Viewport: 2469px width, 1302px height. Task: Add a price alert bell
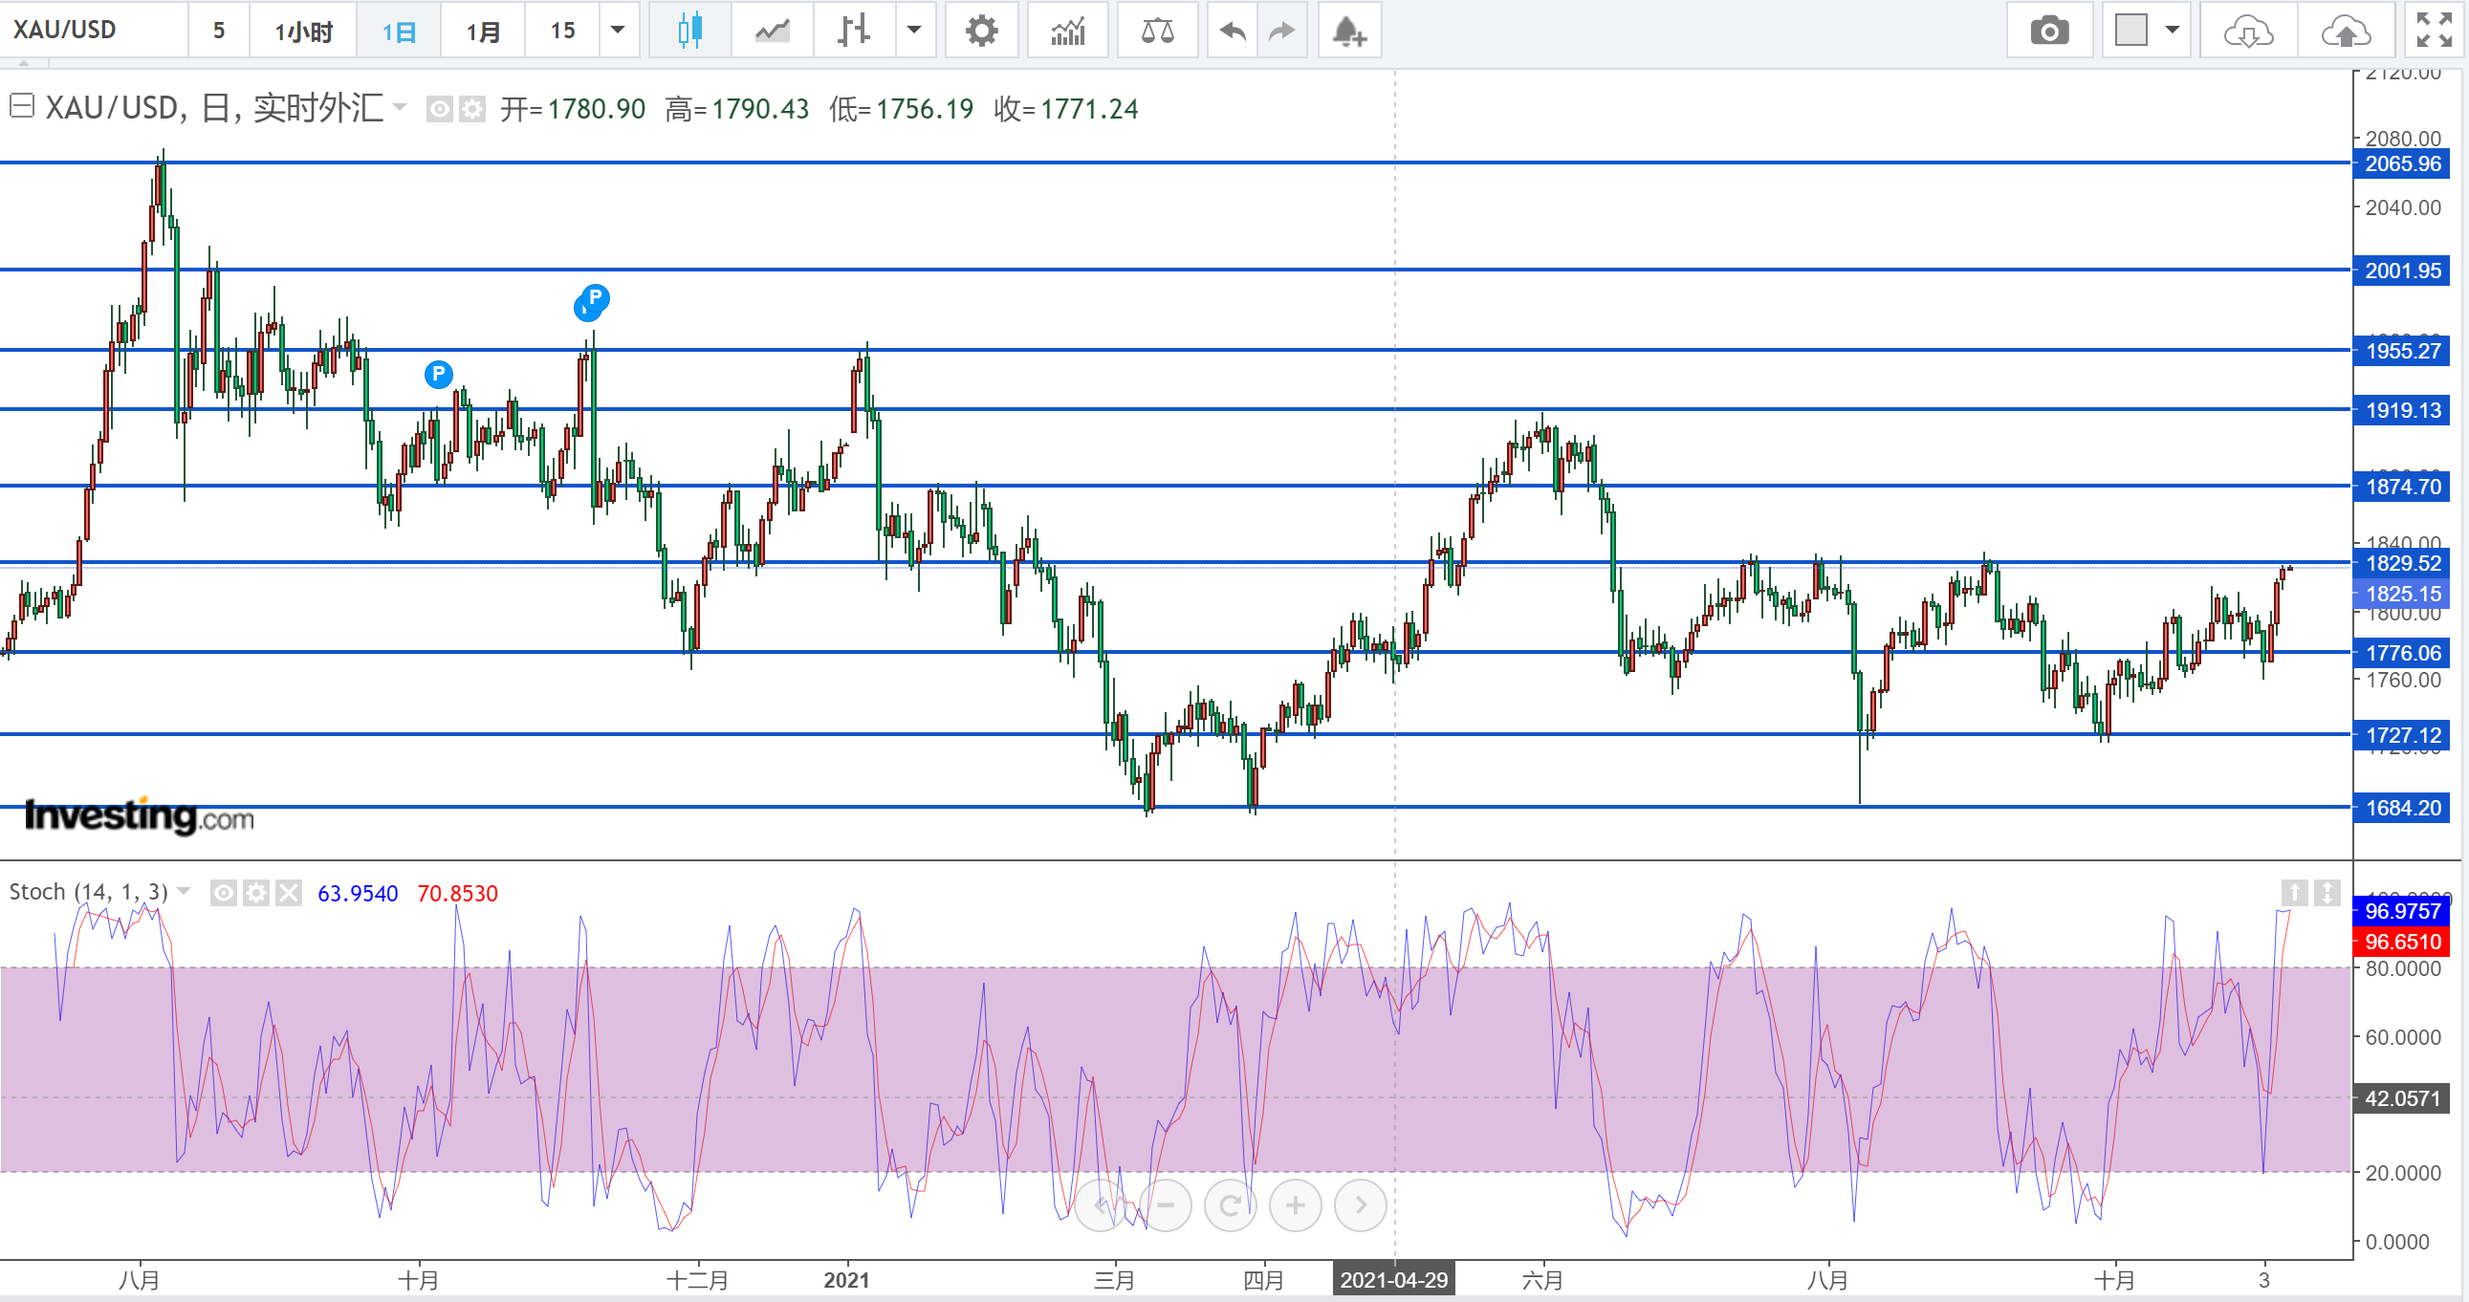(1348, 31)
